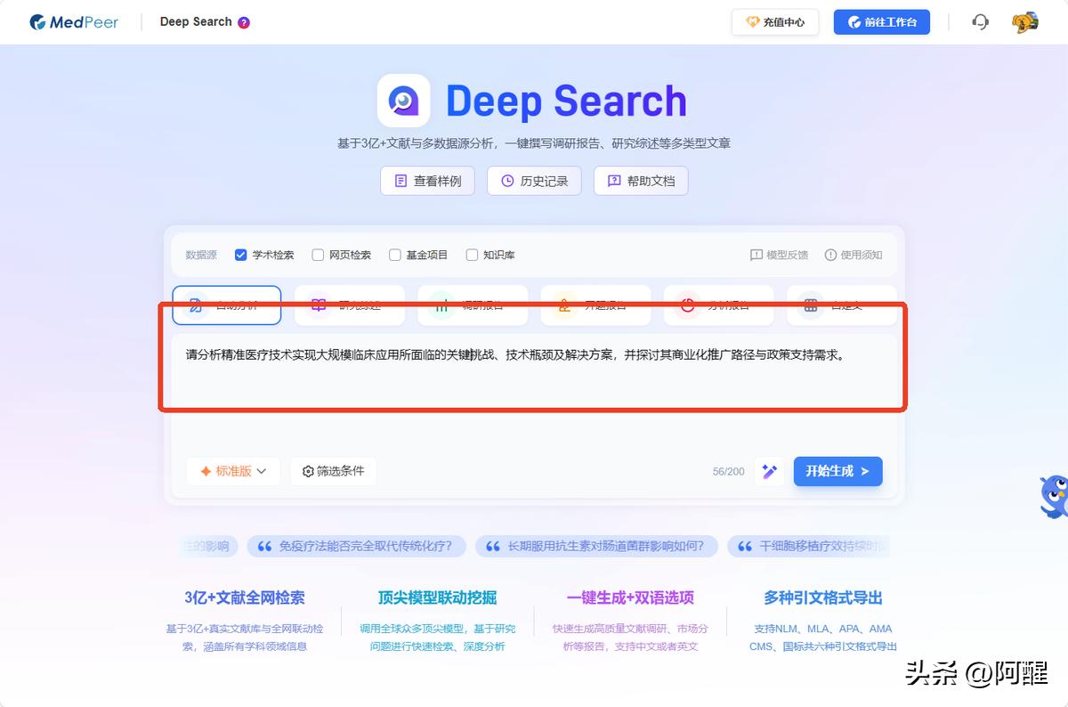Image resolution: width=1068 pixels, height=707 pixels.
Task: Open the user avatar menu
Action: point(1025,22)
